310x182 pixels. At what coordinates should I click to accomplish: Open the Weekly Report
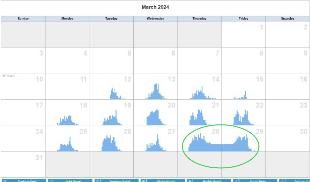click(166, 180)
